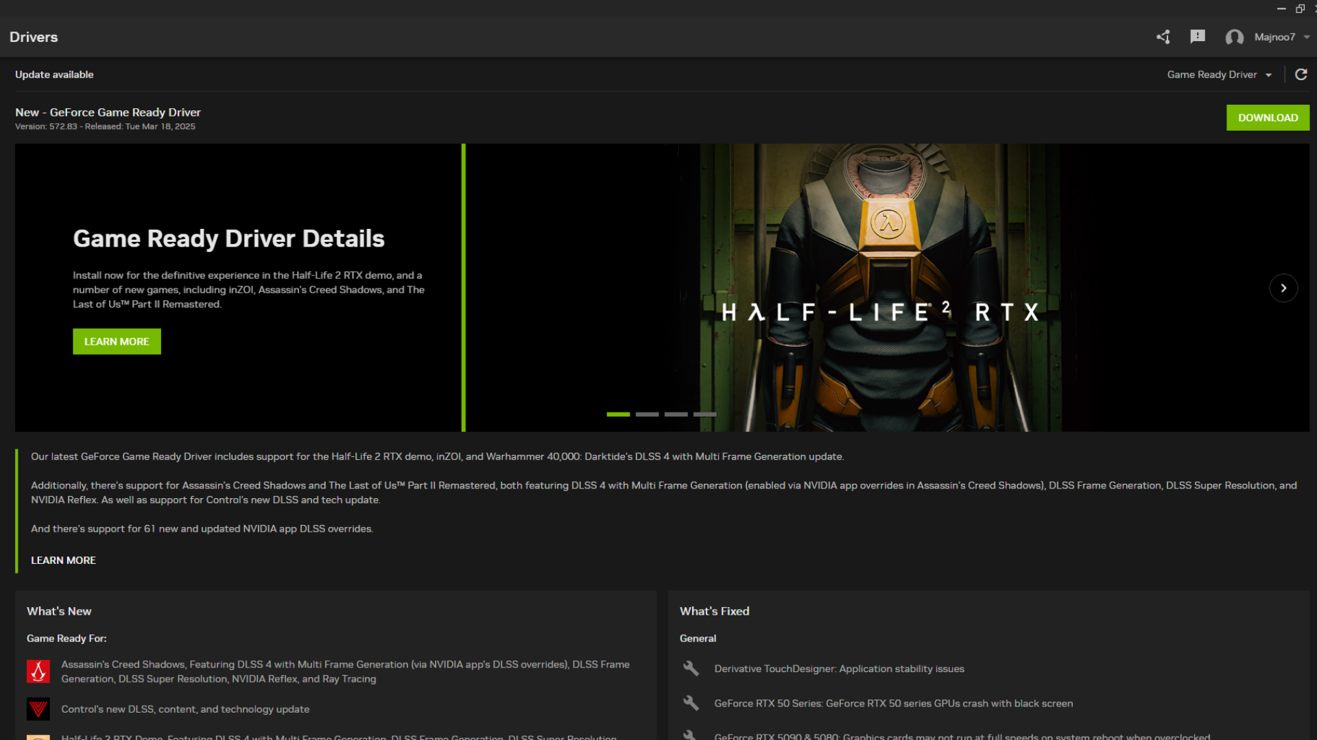1317x740 pixels.
Task: Click GeForce RTX 50 series crash entry
Action: tap(893, 704)
